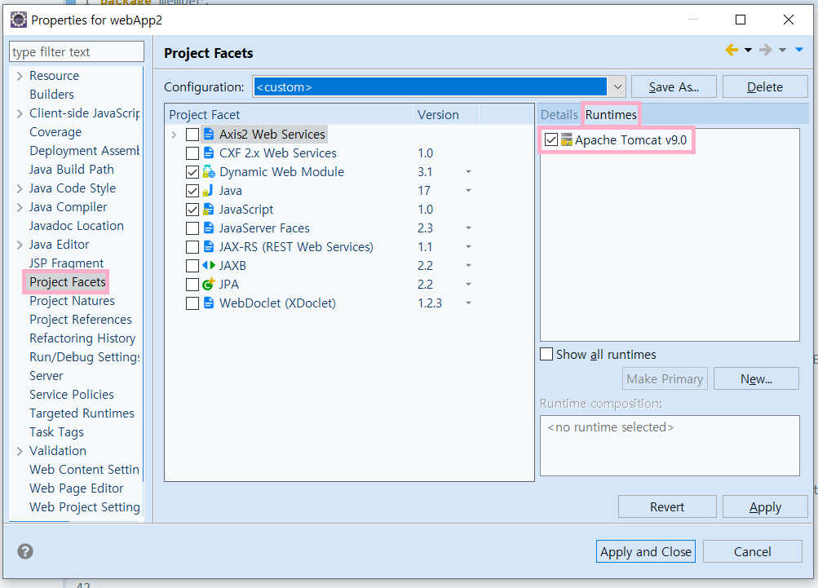Switch to the Details tab
818x588 pixels.
point(559,114)
